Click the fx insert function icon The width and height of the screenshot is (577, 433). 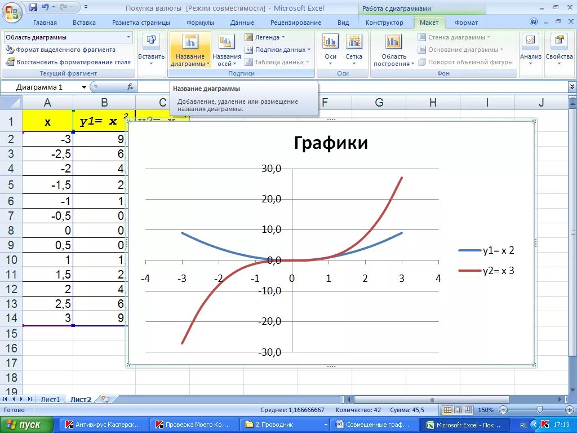click(x=130, y=87)
